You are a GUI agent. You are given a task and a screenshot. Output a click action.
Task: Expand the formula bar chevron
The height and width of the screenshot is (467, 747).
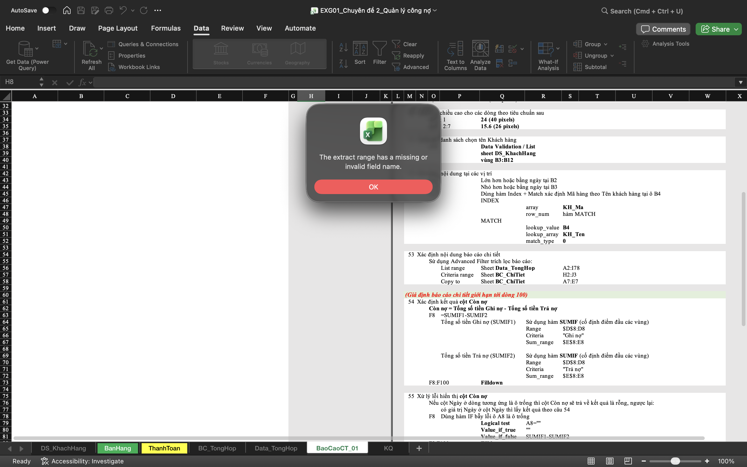click(740, 82)
